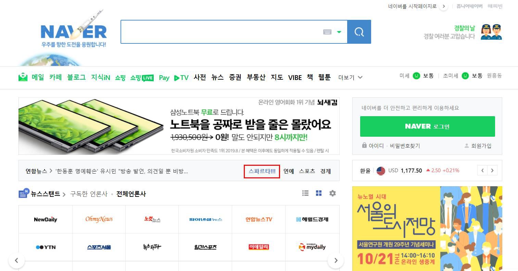Image resolution: width=518 pixels, height=271 pixels.
Task: Open 웹툰 in the navigation bar
Action: [325, 78]
